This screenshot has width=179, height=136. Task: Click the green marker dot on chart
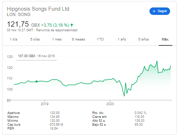(x=37, y=81)
